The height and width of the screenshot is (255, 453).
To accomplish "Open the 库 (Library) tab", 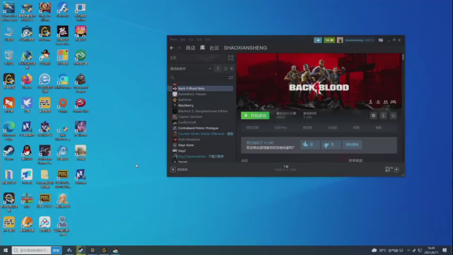I will click(203, 48).
